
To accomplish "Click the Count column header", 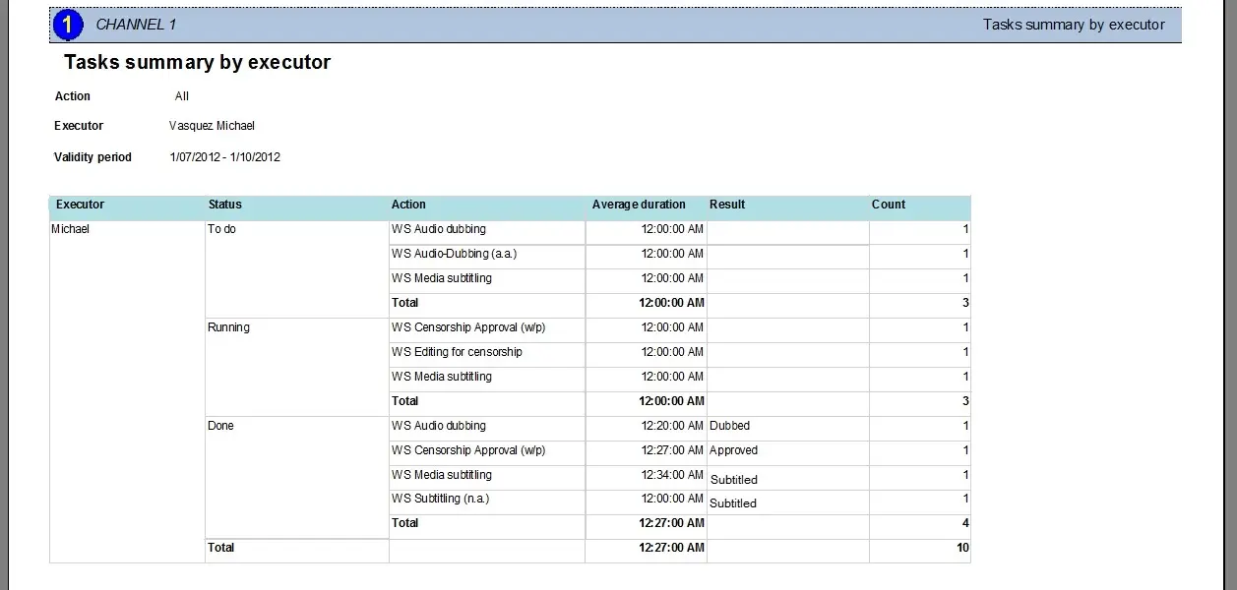I will (888, 205).
